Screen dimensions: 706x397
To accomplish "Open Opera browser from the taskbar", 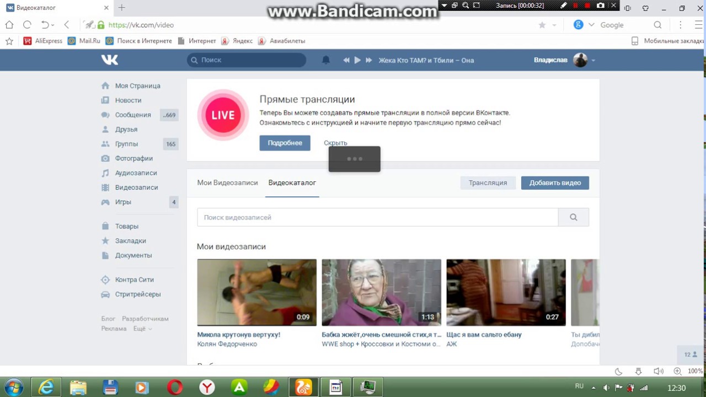I will point(175,388).
